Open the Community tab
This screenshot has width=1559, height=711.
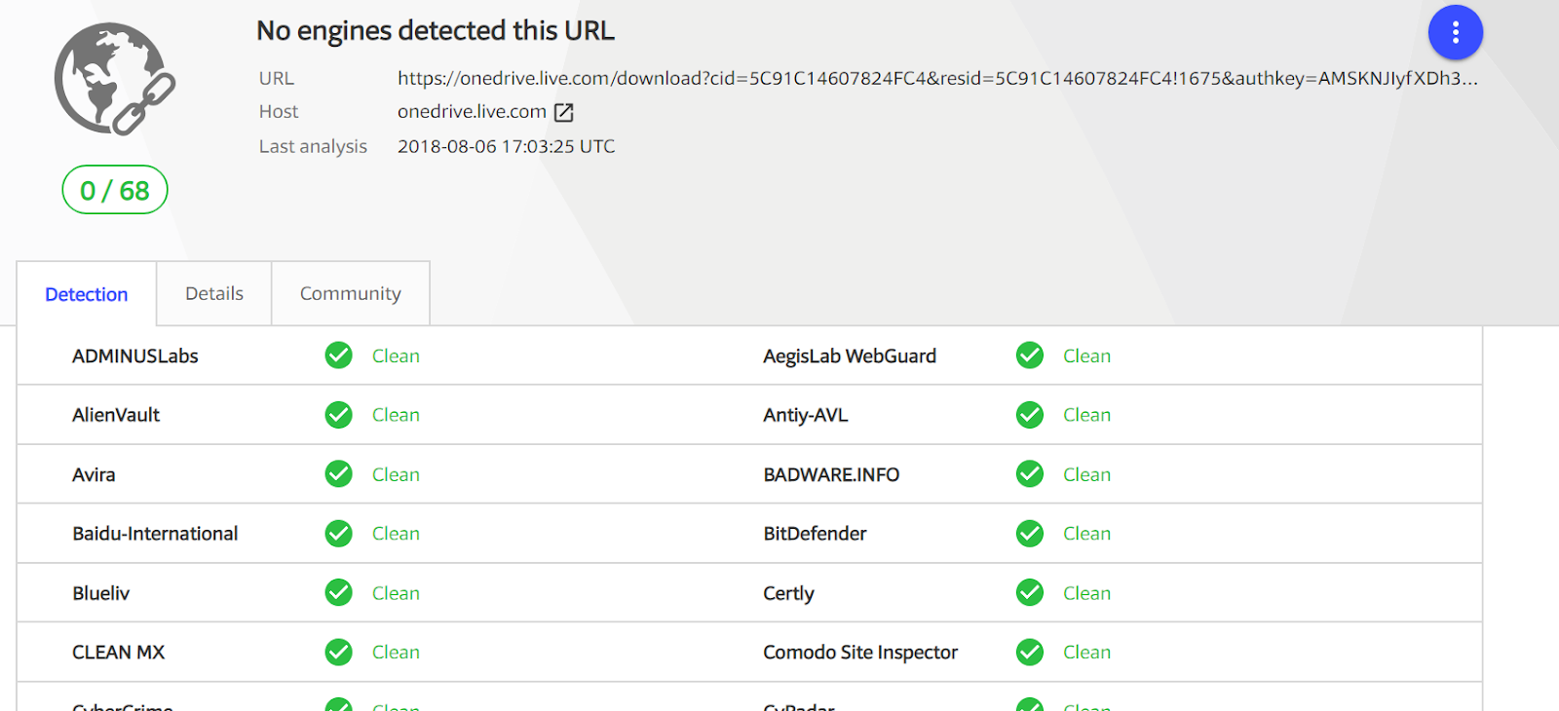351,293
